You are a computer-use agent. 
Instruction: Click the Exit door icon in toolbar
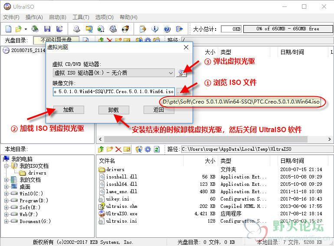click(179, 29)
